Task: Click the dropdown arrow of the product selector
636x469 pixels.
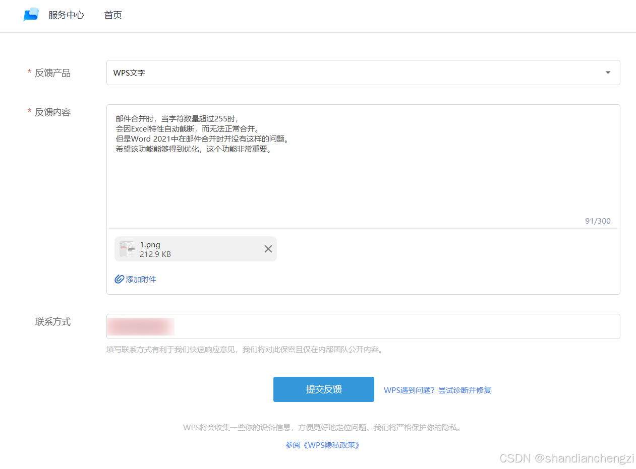Action: point(608,73)
